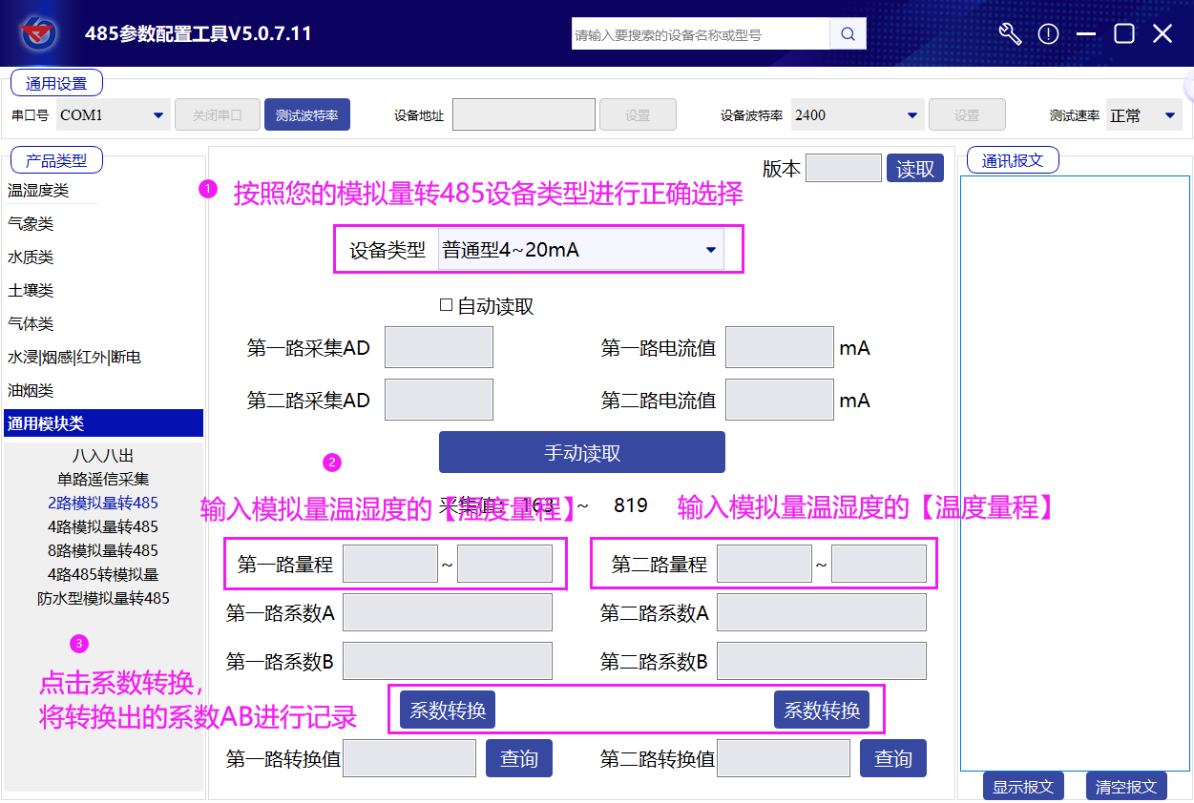1194x803 pixels.
Task: Click the 测试波特率 button
Action: [306, 115]
